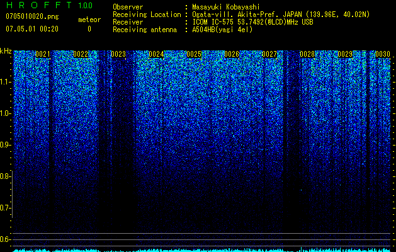
Task: Click the 0025 time marker
Action: coord(194,54)
